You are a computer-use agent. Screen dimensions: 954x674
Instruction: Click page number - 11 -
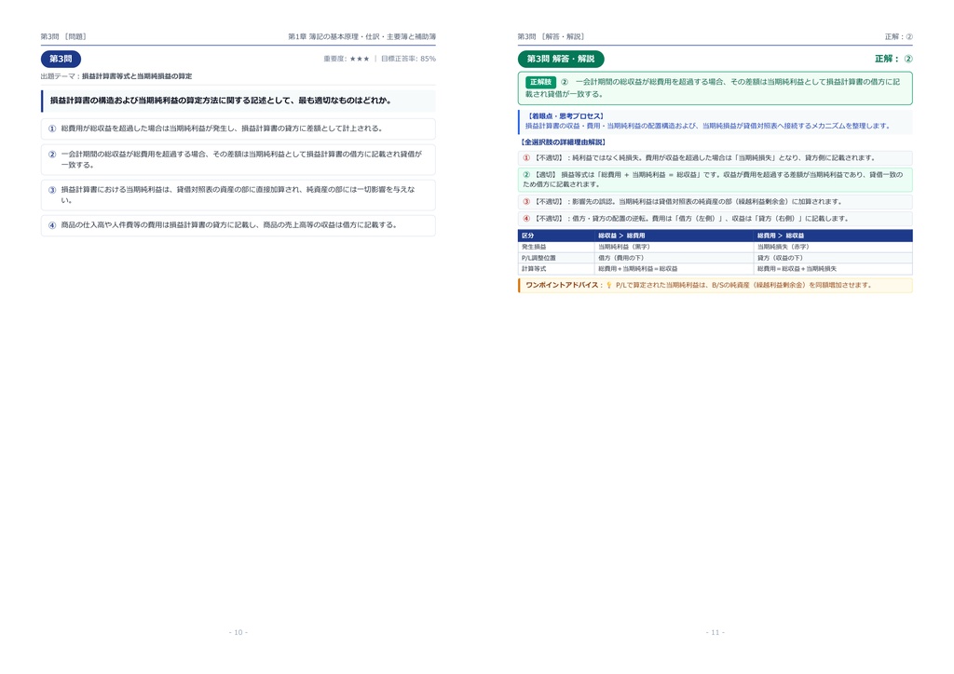tap(715, 633)
